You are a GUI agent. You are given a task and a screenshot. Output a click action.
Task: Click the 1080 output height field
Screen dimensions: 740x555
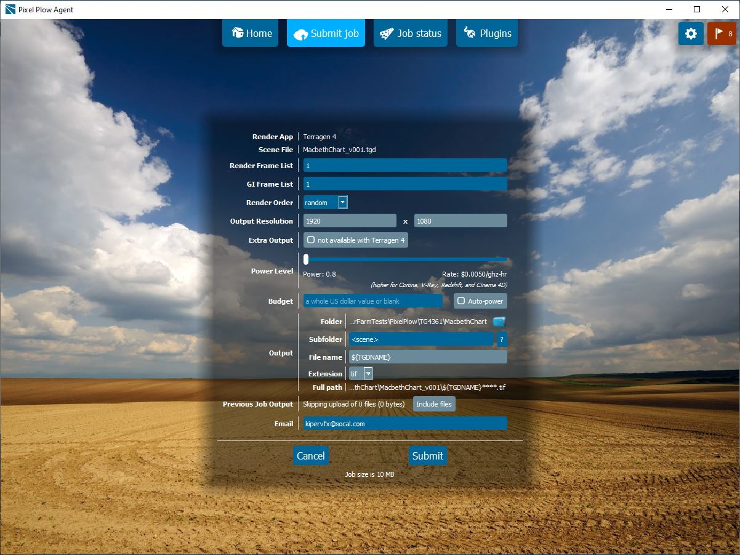pos(460,221)
